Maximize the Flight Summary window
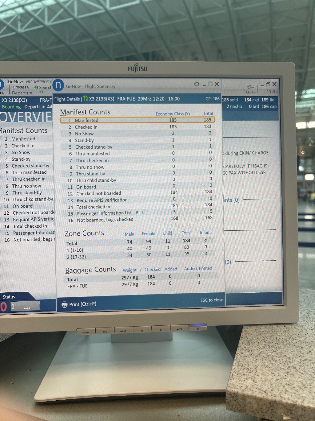This screenshot has width=315, height=421. (210, 84)
